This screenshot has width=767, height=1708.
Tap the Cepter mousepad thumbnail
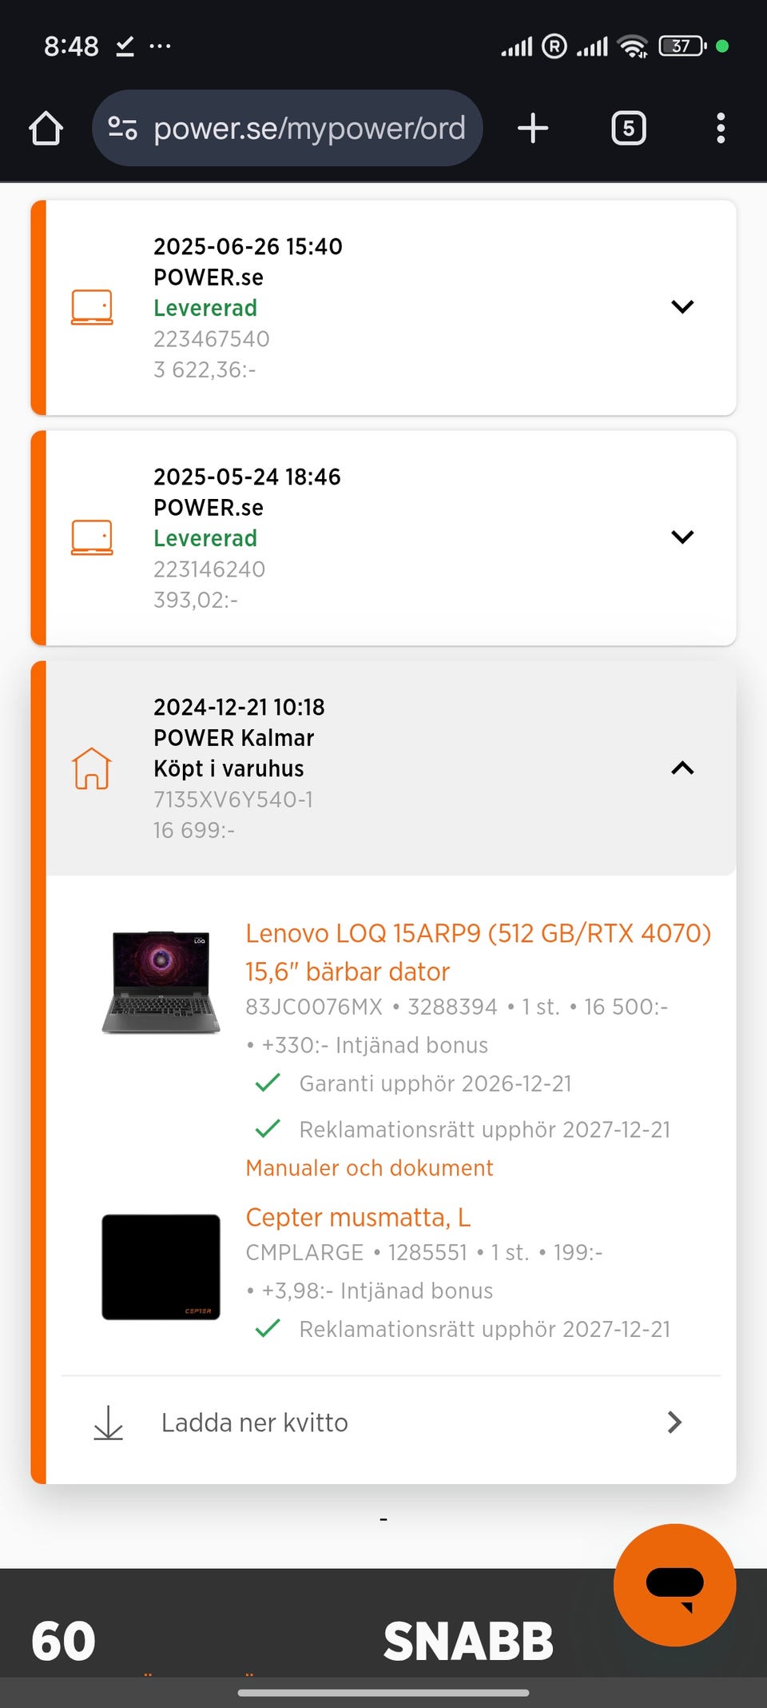point(161,1267)
